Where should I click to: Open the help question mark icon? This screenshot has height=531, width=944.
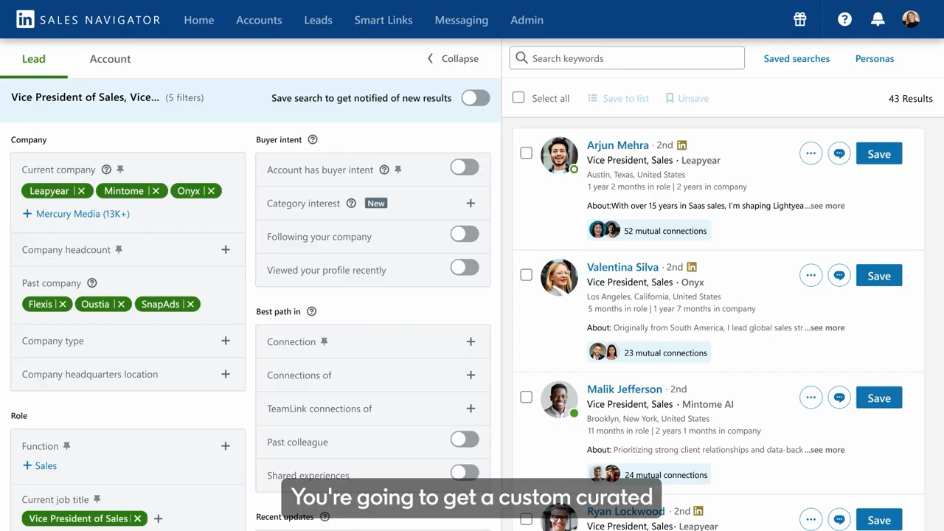844,20
